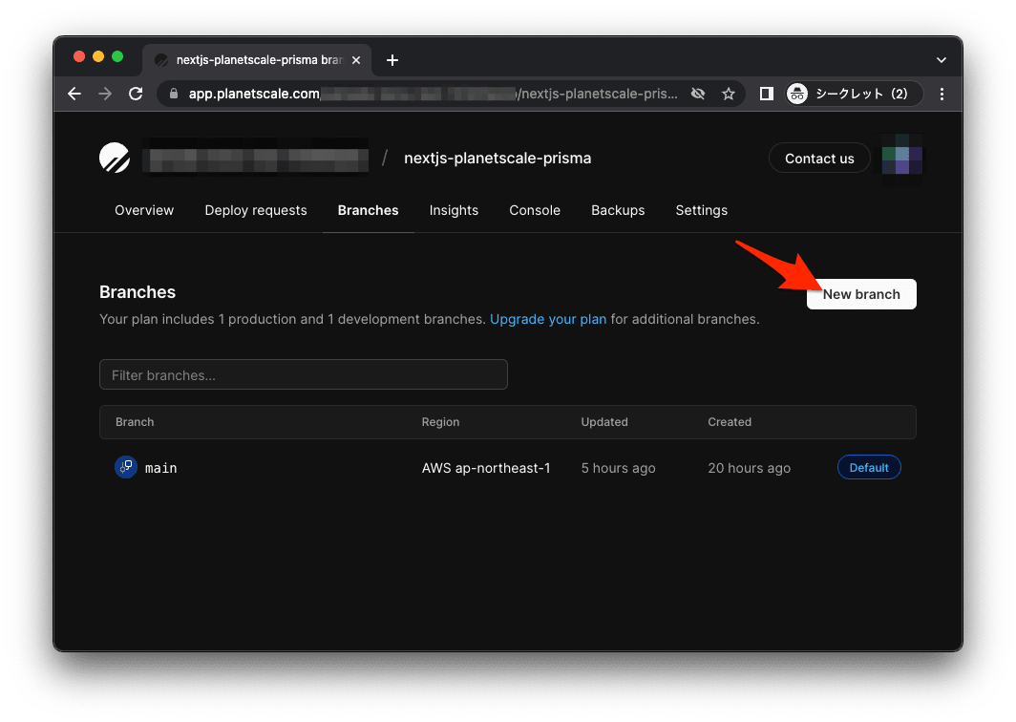Open the main branch row
This screenshot has width=1016, height=722.
(507, 467)
